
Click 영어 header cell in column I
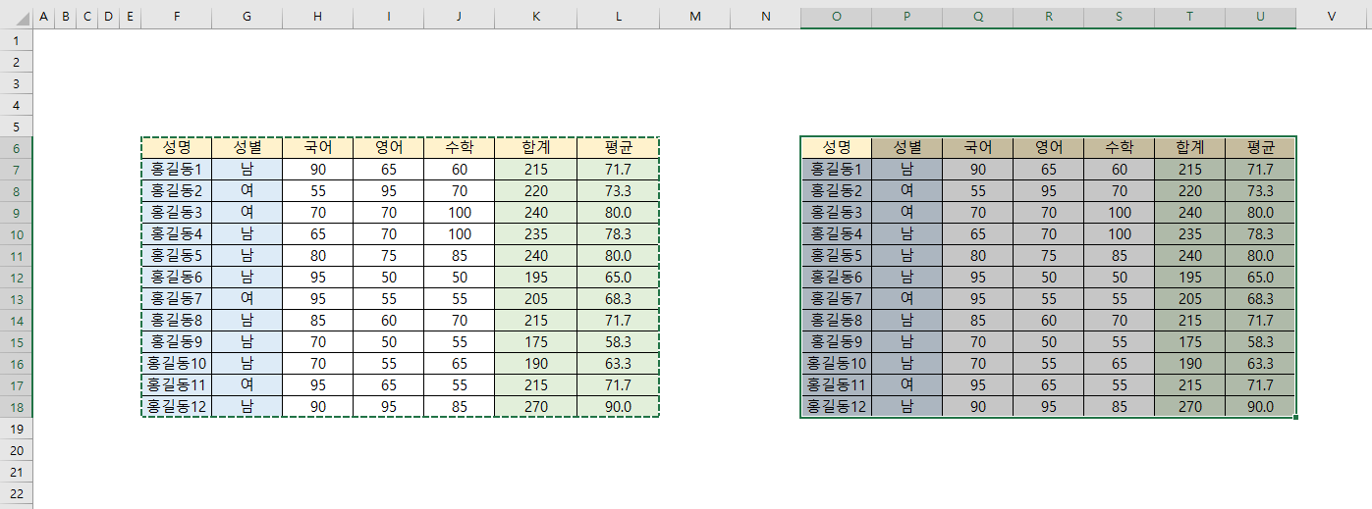click(x=388, y=147)
